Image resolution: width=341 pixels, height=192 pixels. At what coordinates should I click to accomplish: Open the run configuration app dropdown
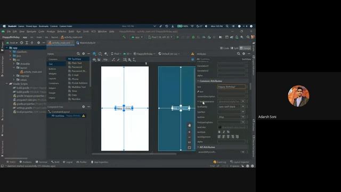pyautogui.click(x=137, y=37)
